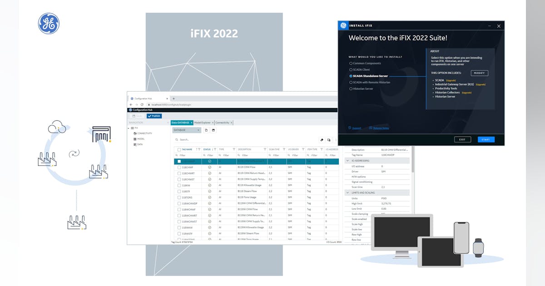545x286 pixels.
Task: Sort by the TAG NAME column arrow
Action: tap(196, 149)
